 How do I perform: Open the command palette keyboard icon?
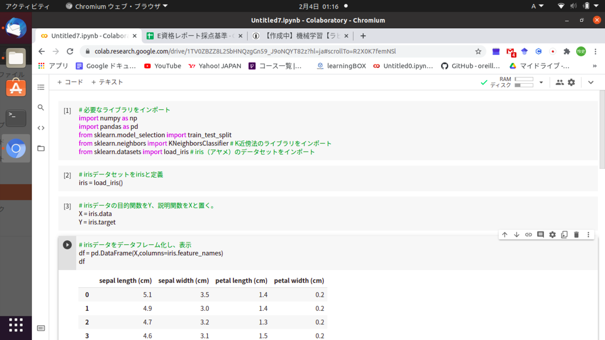point(41,328)
